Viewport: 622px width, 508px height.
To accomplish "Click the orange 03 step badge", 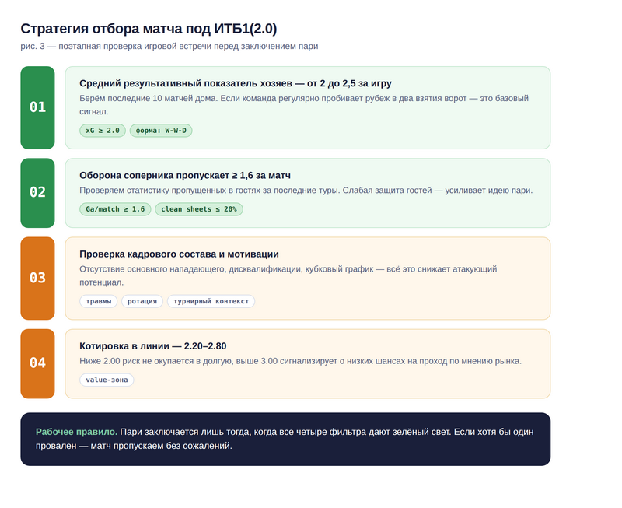I will (x=37, y=278).
